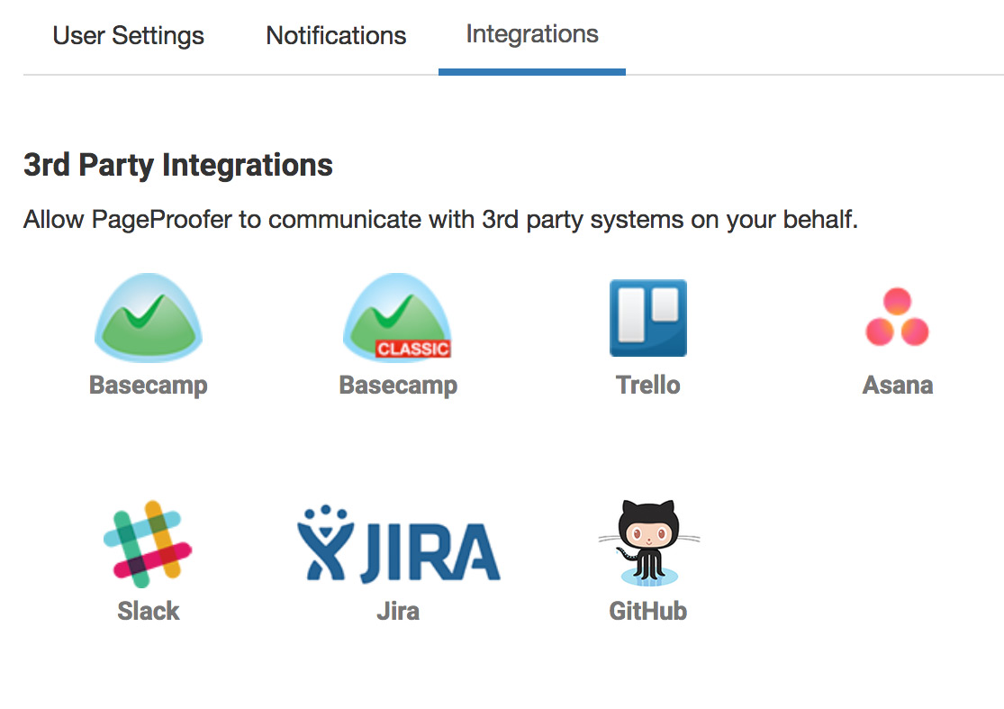Viewport: 1004px width, 709px height.
Task: Select the Integrations tab
Action: pos(532,34)
